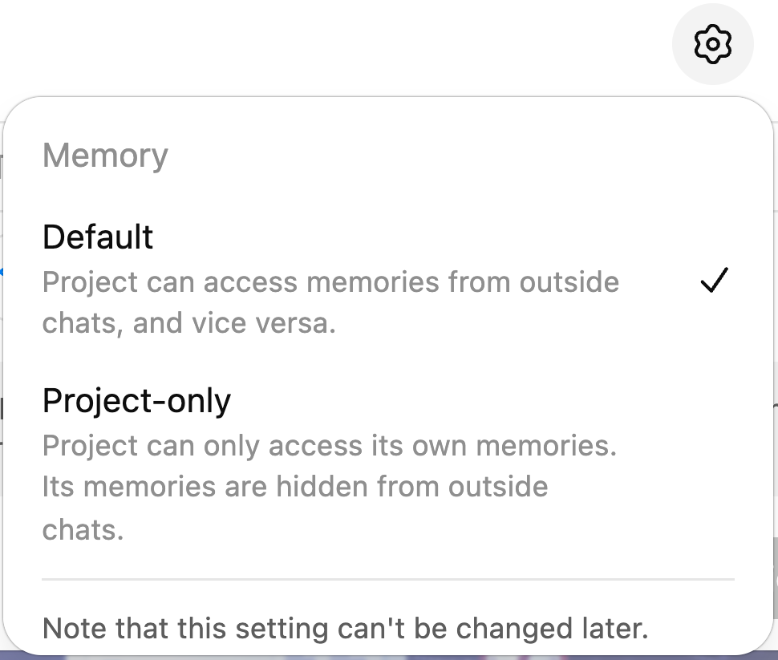Click "chats, and vice versa." line

click(x=188, y=324)
